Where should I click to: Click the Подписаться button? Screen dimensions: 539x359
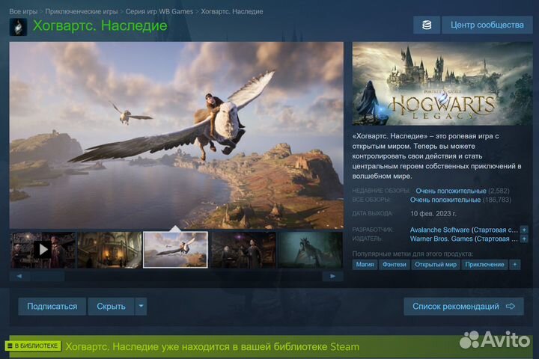coord(52,307)
